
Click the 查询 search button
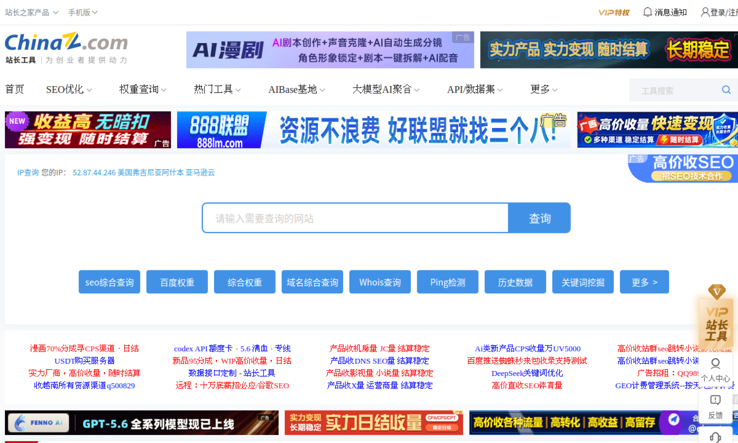(539, 218)
